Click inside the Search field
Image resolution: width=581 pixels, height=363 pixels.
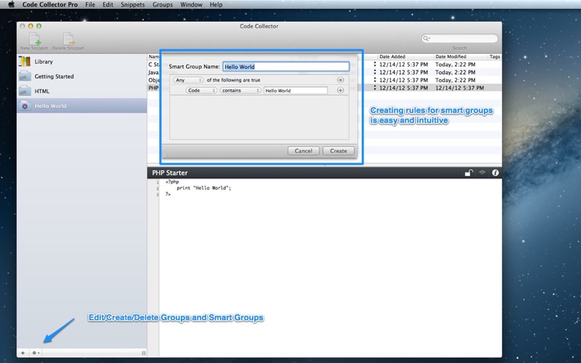pyautogui.click(x=460, y=38)
